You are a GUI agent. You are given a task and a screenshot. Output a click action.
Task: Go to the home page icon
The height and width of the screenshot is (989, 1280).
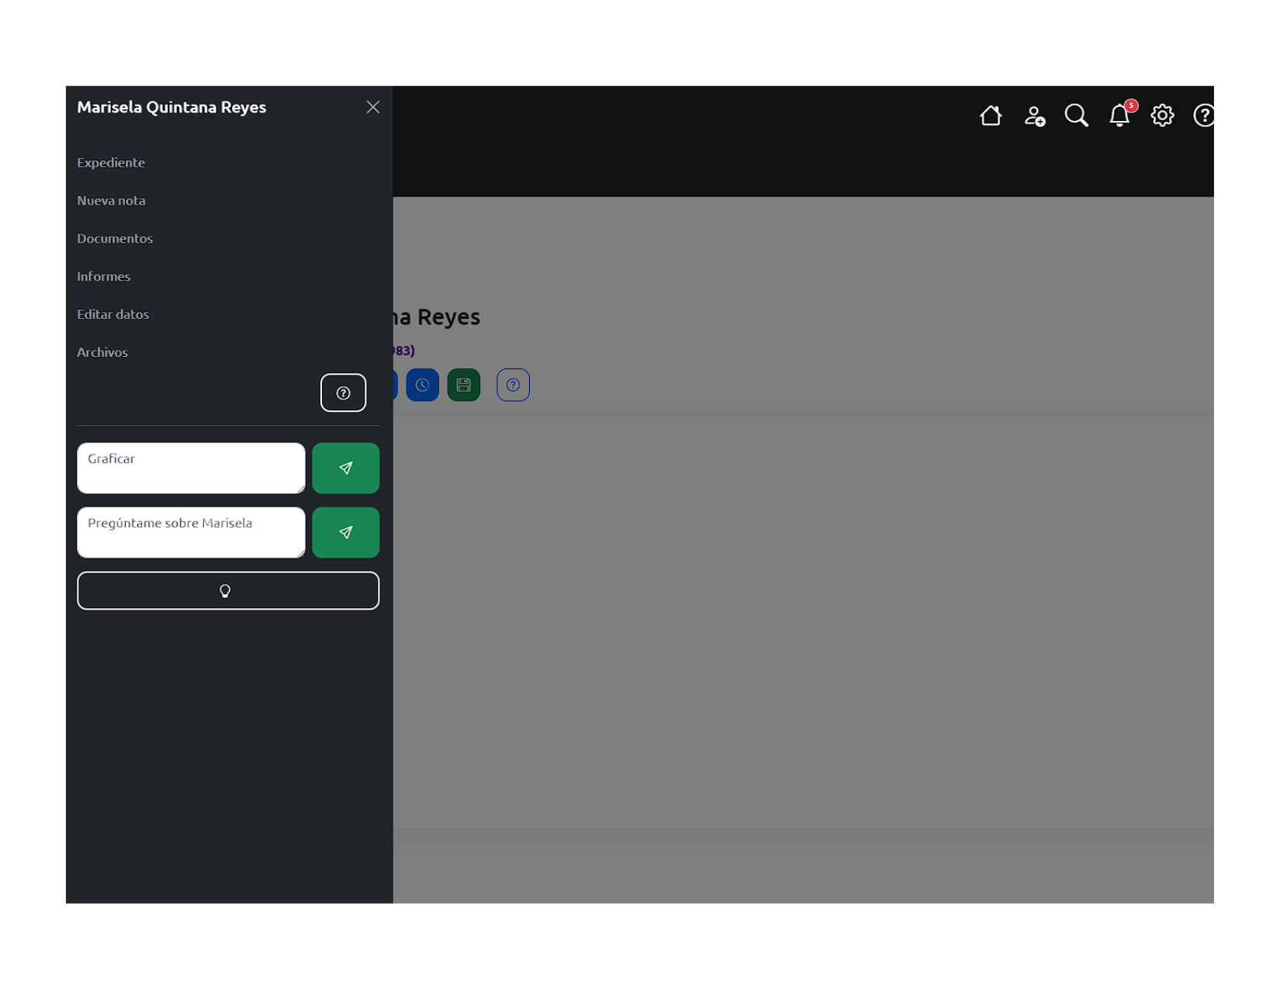coord(990,116)
